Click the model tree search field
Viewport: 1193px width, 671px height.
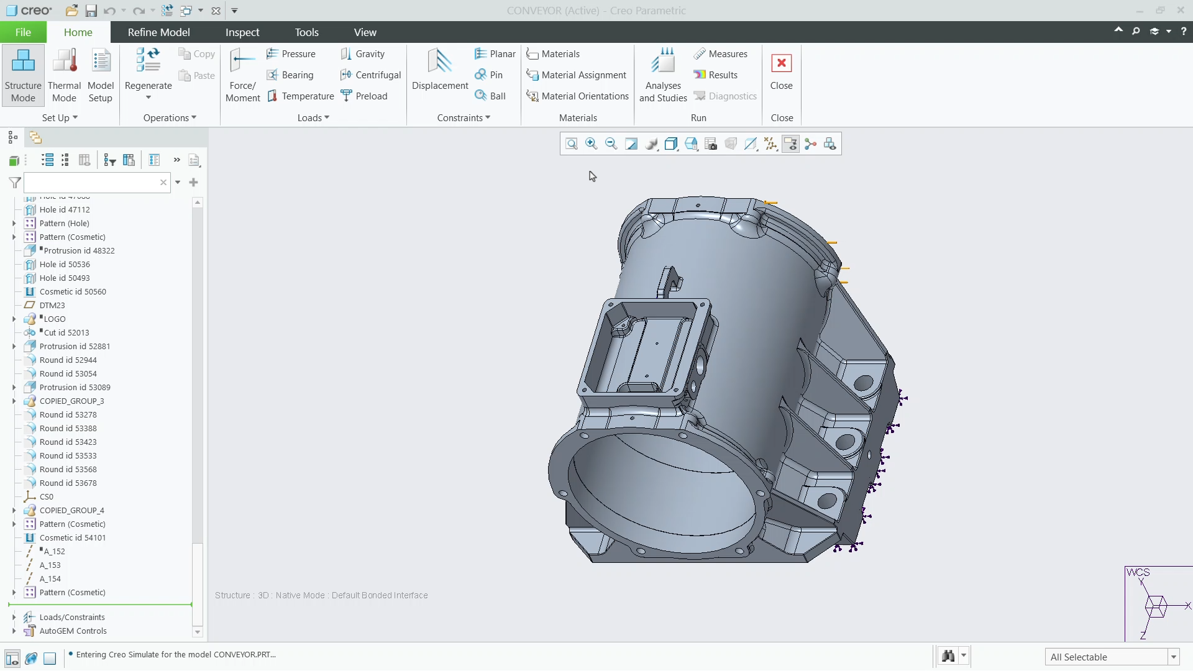[x=91, y=183]
